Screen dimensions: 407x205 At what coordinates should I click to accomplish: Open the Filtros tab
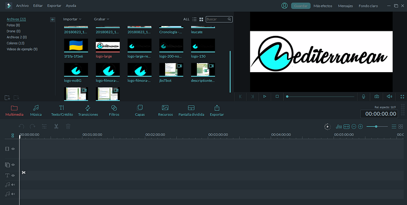(114, 111)
